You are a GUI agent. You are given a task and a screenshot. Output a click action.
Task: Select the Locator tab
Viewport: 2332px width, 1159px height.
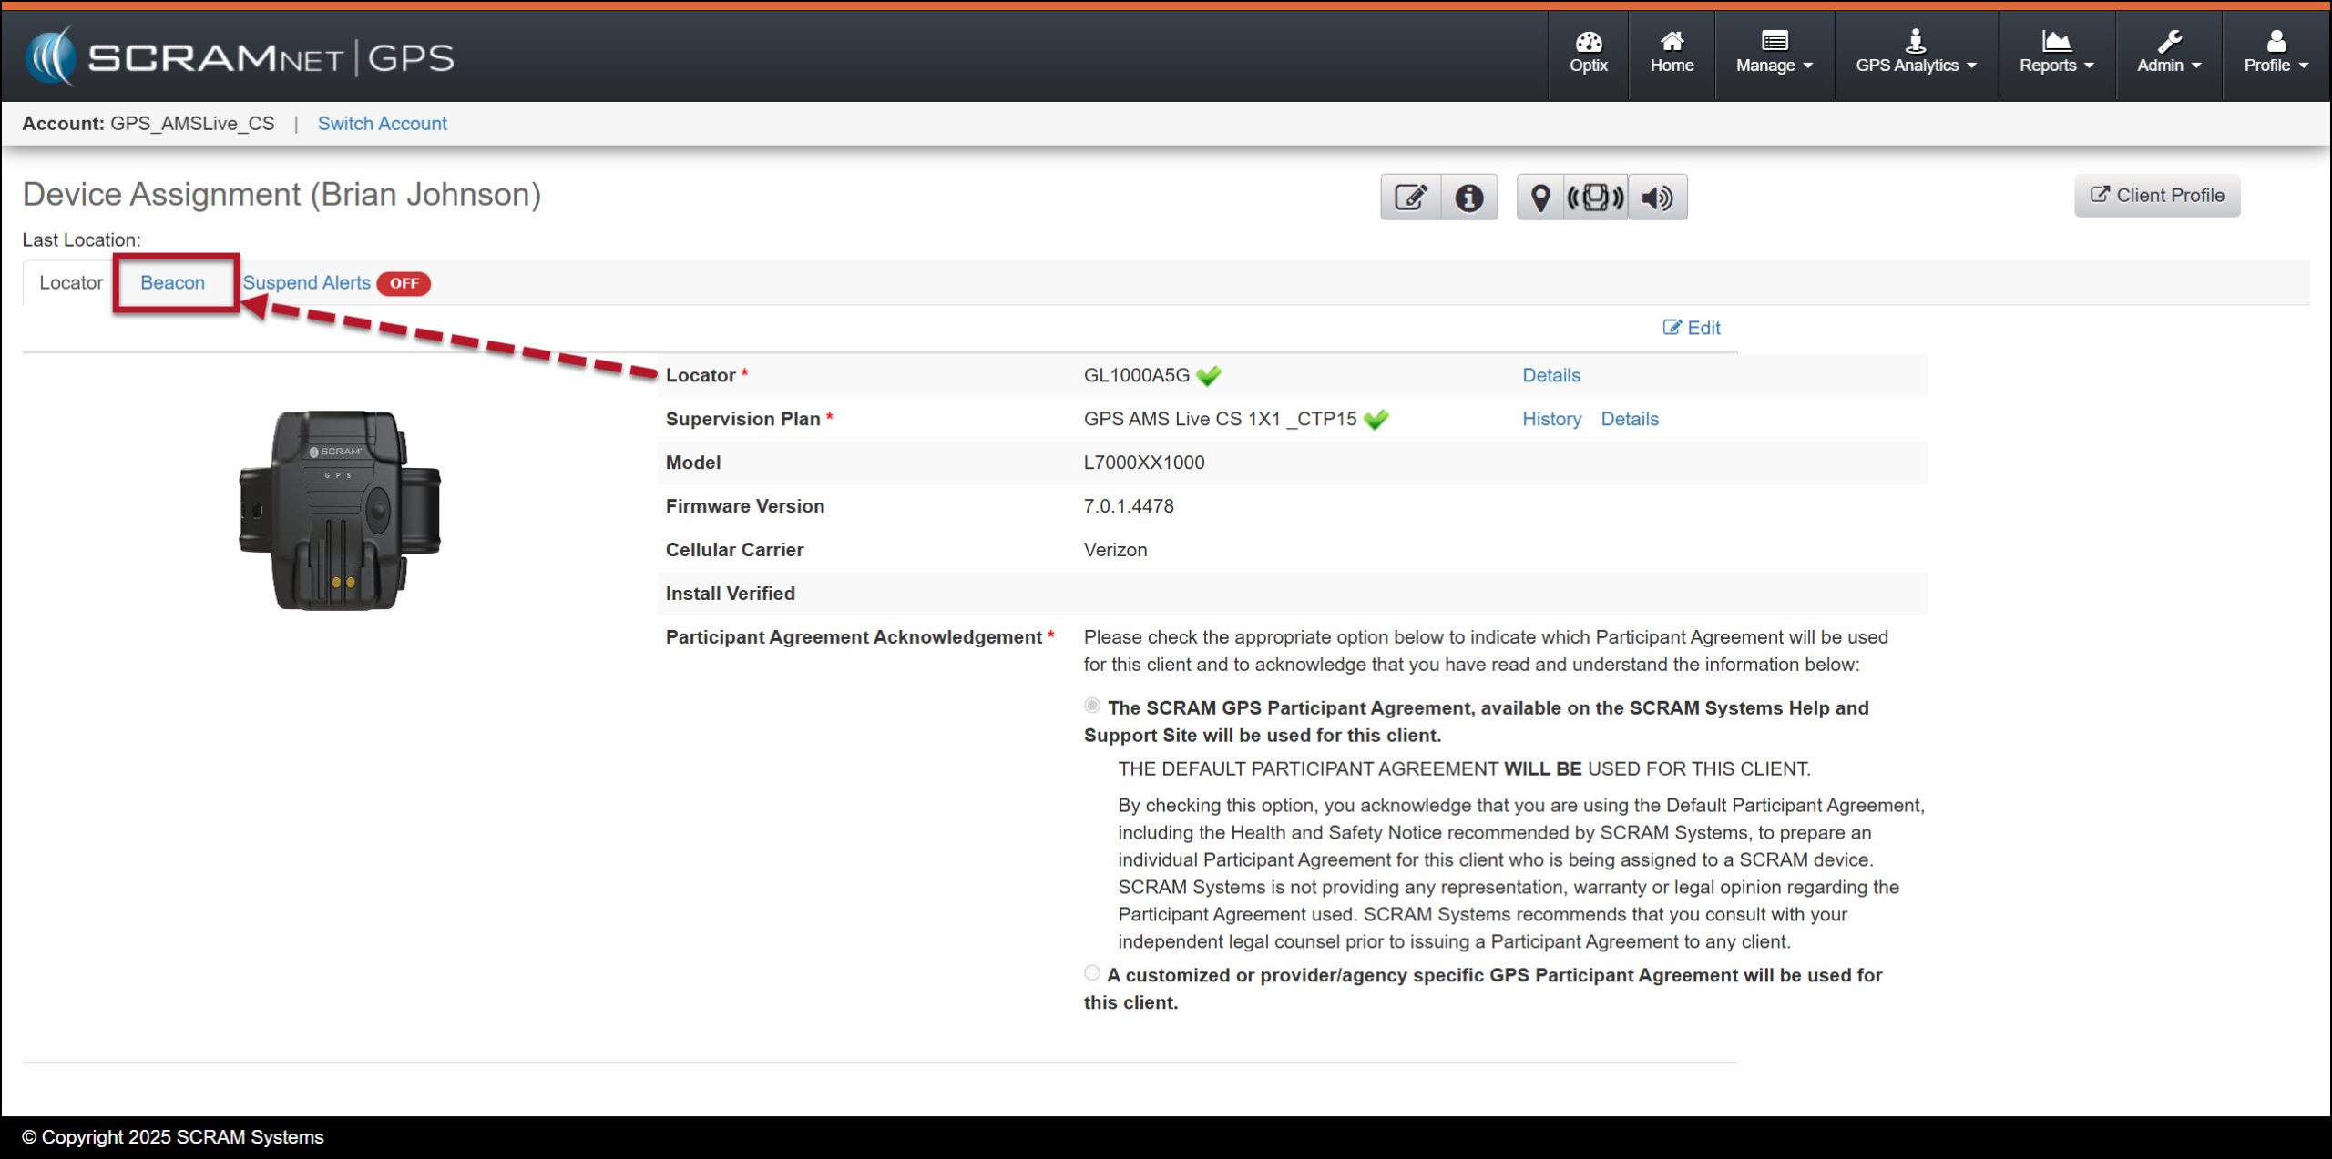pos(70,283)
